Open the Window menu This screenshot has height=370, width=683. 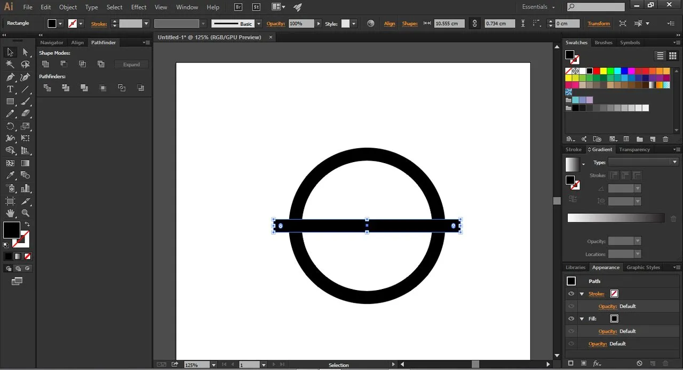187,7
